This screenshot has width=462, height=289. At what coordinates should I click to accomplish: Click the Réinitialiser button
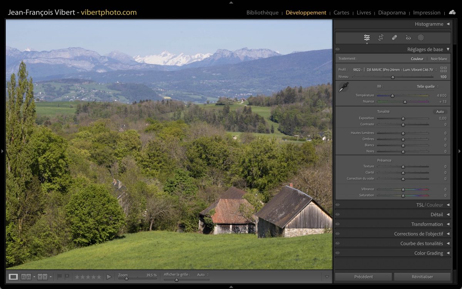pyautogui.click(x=422, y=277)
